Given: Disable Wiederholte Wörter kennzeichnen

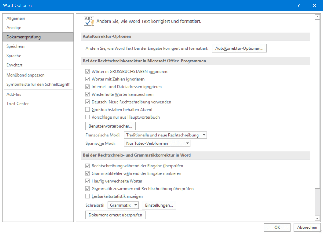Looking at the screenshot, I should (88, 94).
